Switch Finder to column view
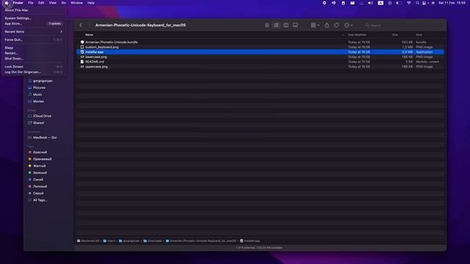Screen dimensions: 470x264 [x=286, y=26]
